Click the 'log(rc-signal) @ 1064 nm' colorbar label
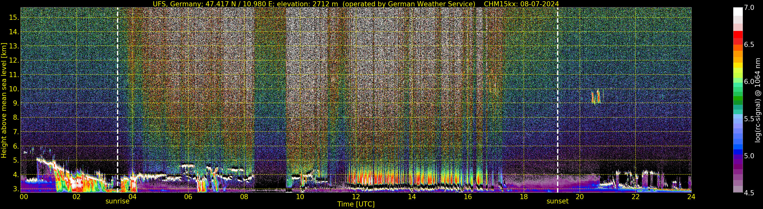This screenshot has height=209, width=763. click(758, 100)
